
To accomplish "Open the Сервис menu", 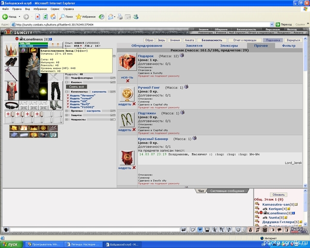I will pyautogui.click(x=55, y=9).
